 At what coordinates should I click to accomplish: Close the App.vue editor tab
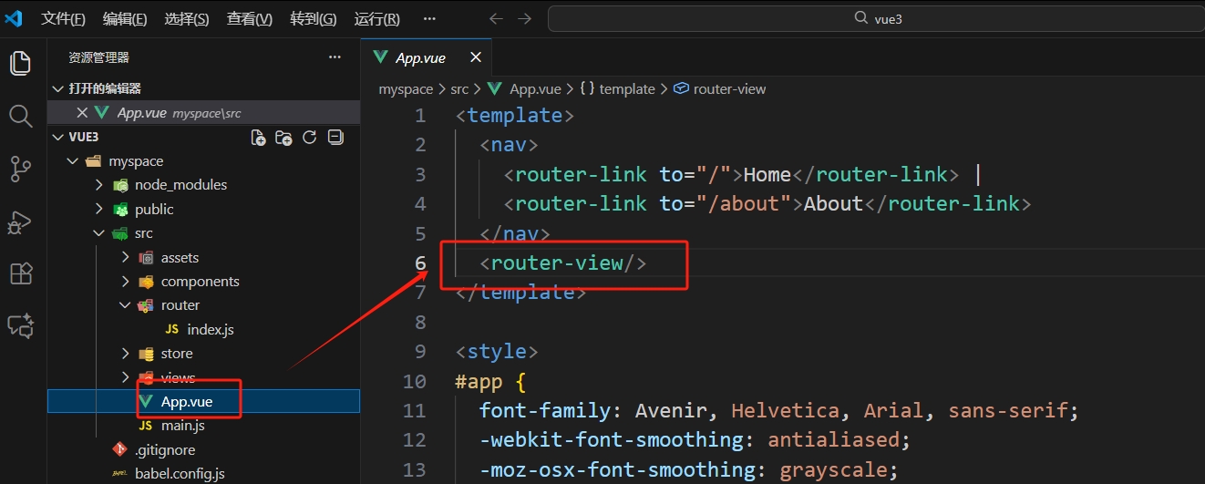click(475, 57)
